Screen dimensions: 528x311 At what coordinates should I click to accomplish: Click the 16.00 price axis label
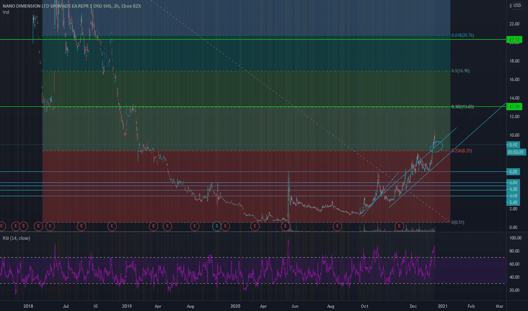514,79
